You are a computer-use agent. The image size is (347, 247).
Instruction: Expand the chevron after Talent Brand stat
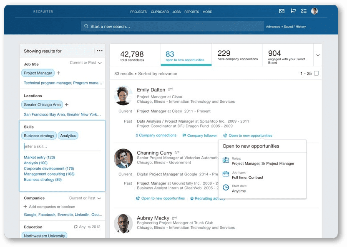[318, 55]
